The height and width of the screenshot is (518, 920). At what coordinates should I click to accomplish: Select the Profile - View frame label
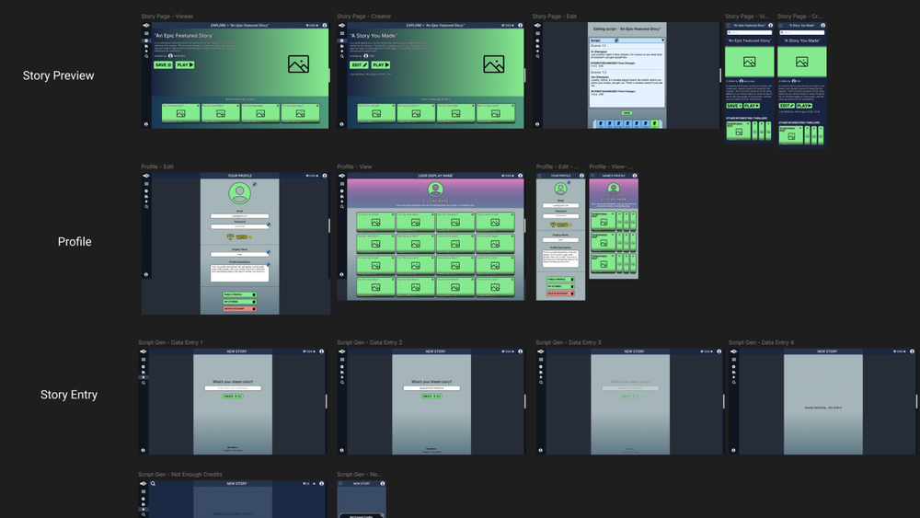[354, 167]
